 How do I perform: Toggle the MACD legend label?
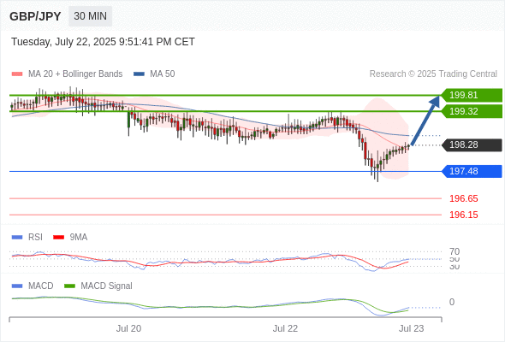tap(40, 286)
